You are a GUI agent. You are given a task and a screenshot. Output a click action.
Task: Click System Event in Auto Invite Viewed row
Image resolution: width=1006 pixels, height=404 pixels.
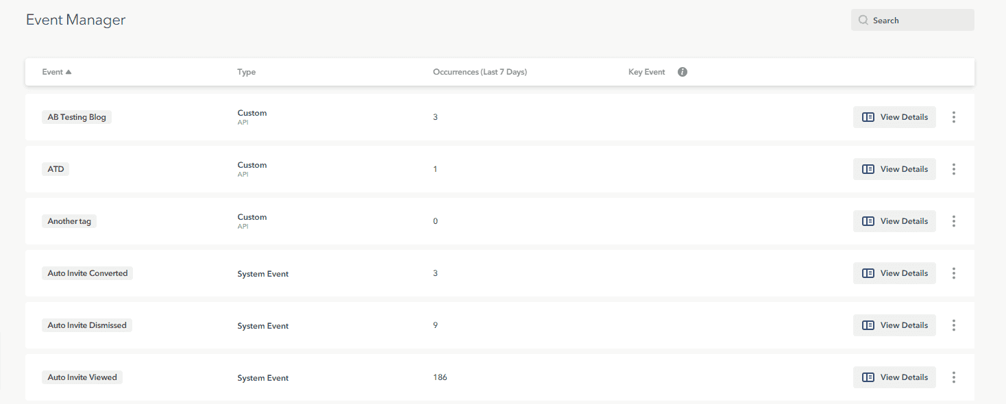click(x=263, y=378)
